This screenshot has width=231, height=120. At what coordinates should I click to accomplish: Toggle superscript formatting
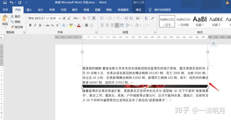point(58,25)
